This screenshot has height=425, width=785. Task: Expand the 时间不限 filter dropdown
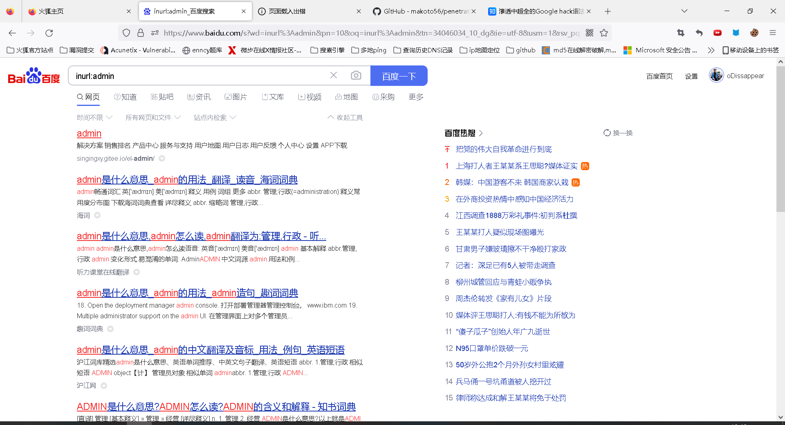point(94,117)
